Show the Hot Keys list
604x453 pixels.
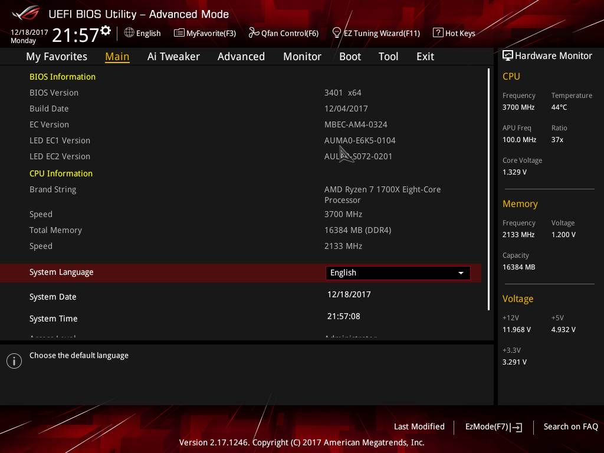(454, 33)
